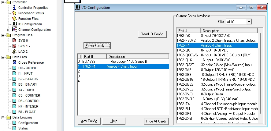Select the 1762-OA8 8-Output card
This screenshot has height=131, width=271.
click(217, 70)
